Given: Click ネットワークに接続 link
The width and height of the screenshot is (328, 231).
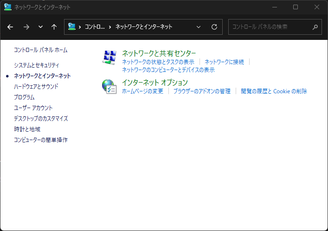Looking at the screenshot, I should (x=224, y=62).
